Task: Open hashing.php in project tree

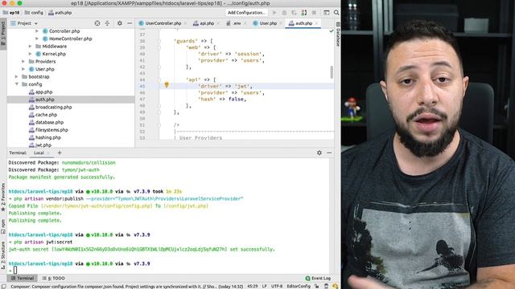Action: (x=48, y=137)
